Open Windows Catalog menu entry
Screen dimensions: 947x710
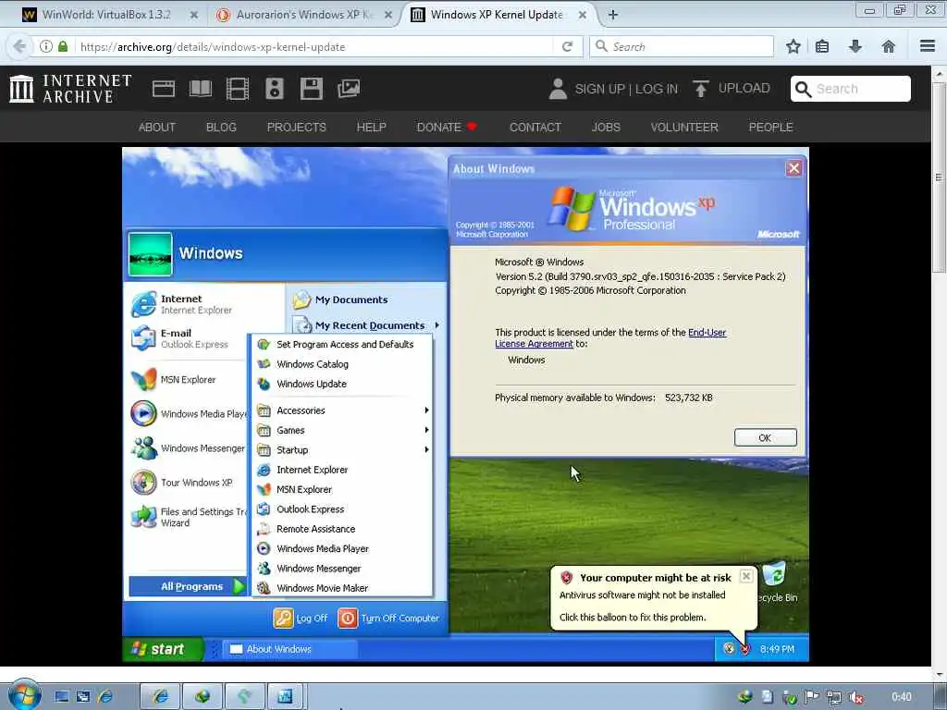343,364
